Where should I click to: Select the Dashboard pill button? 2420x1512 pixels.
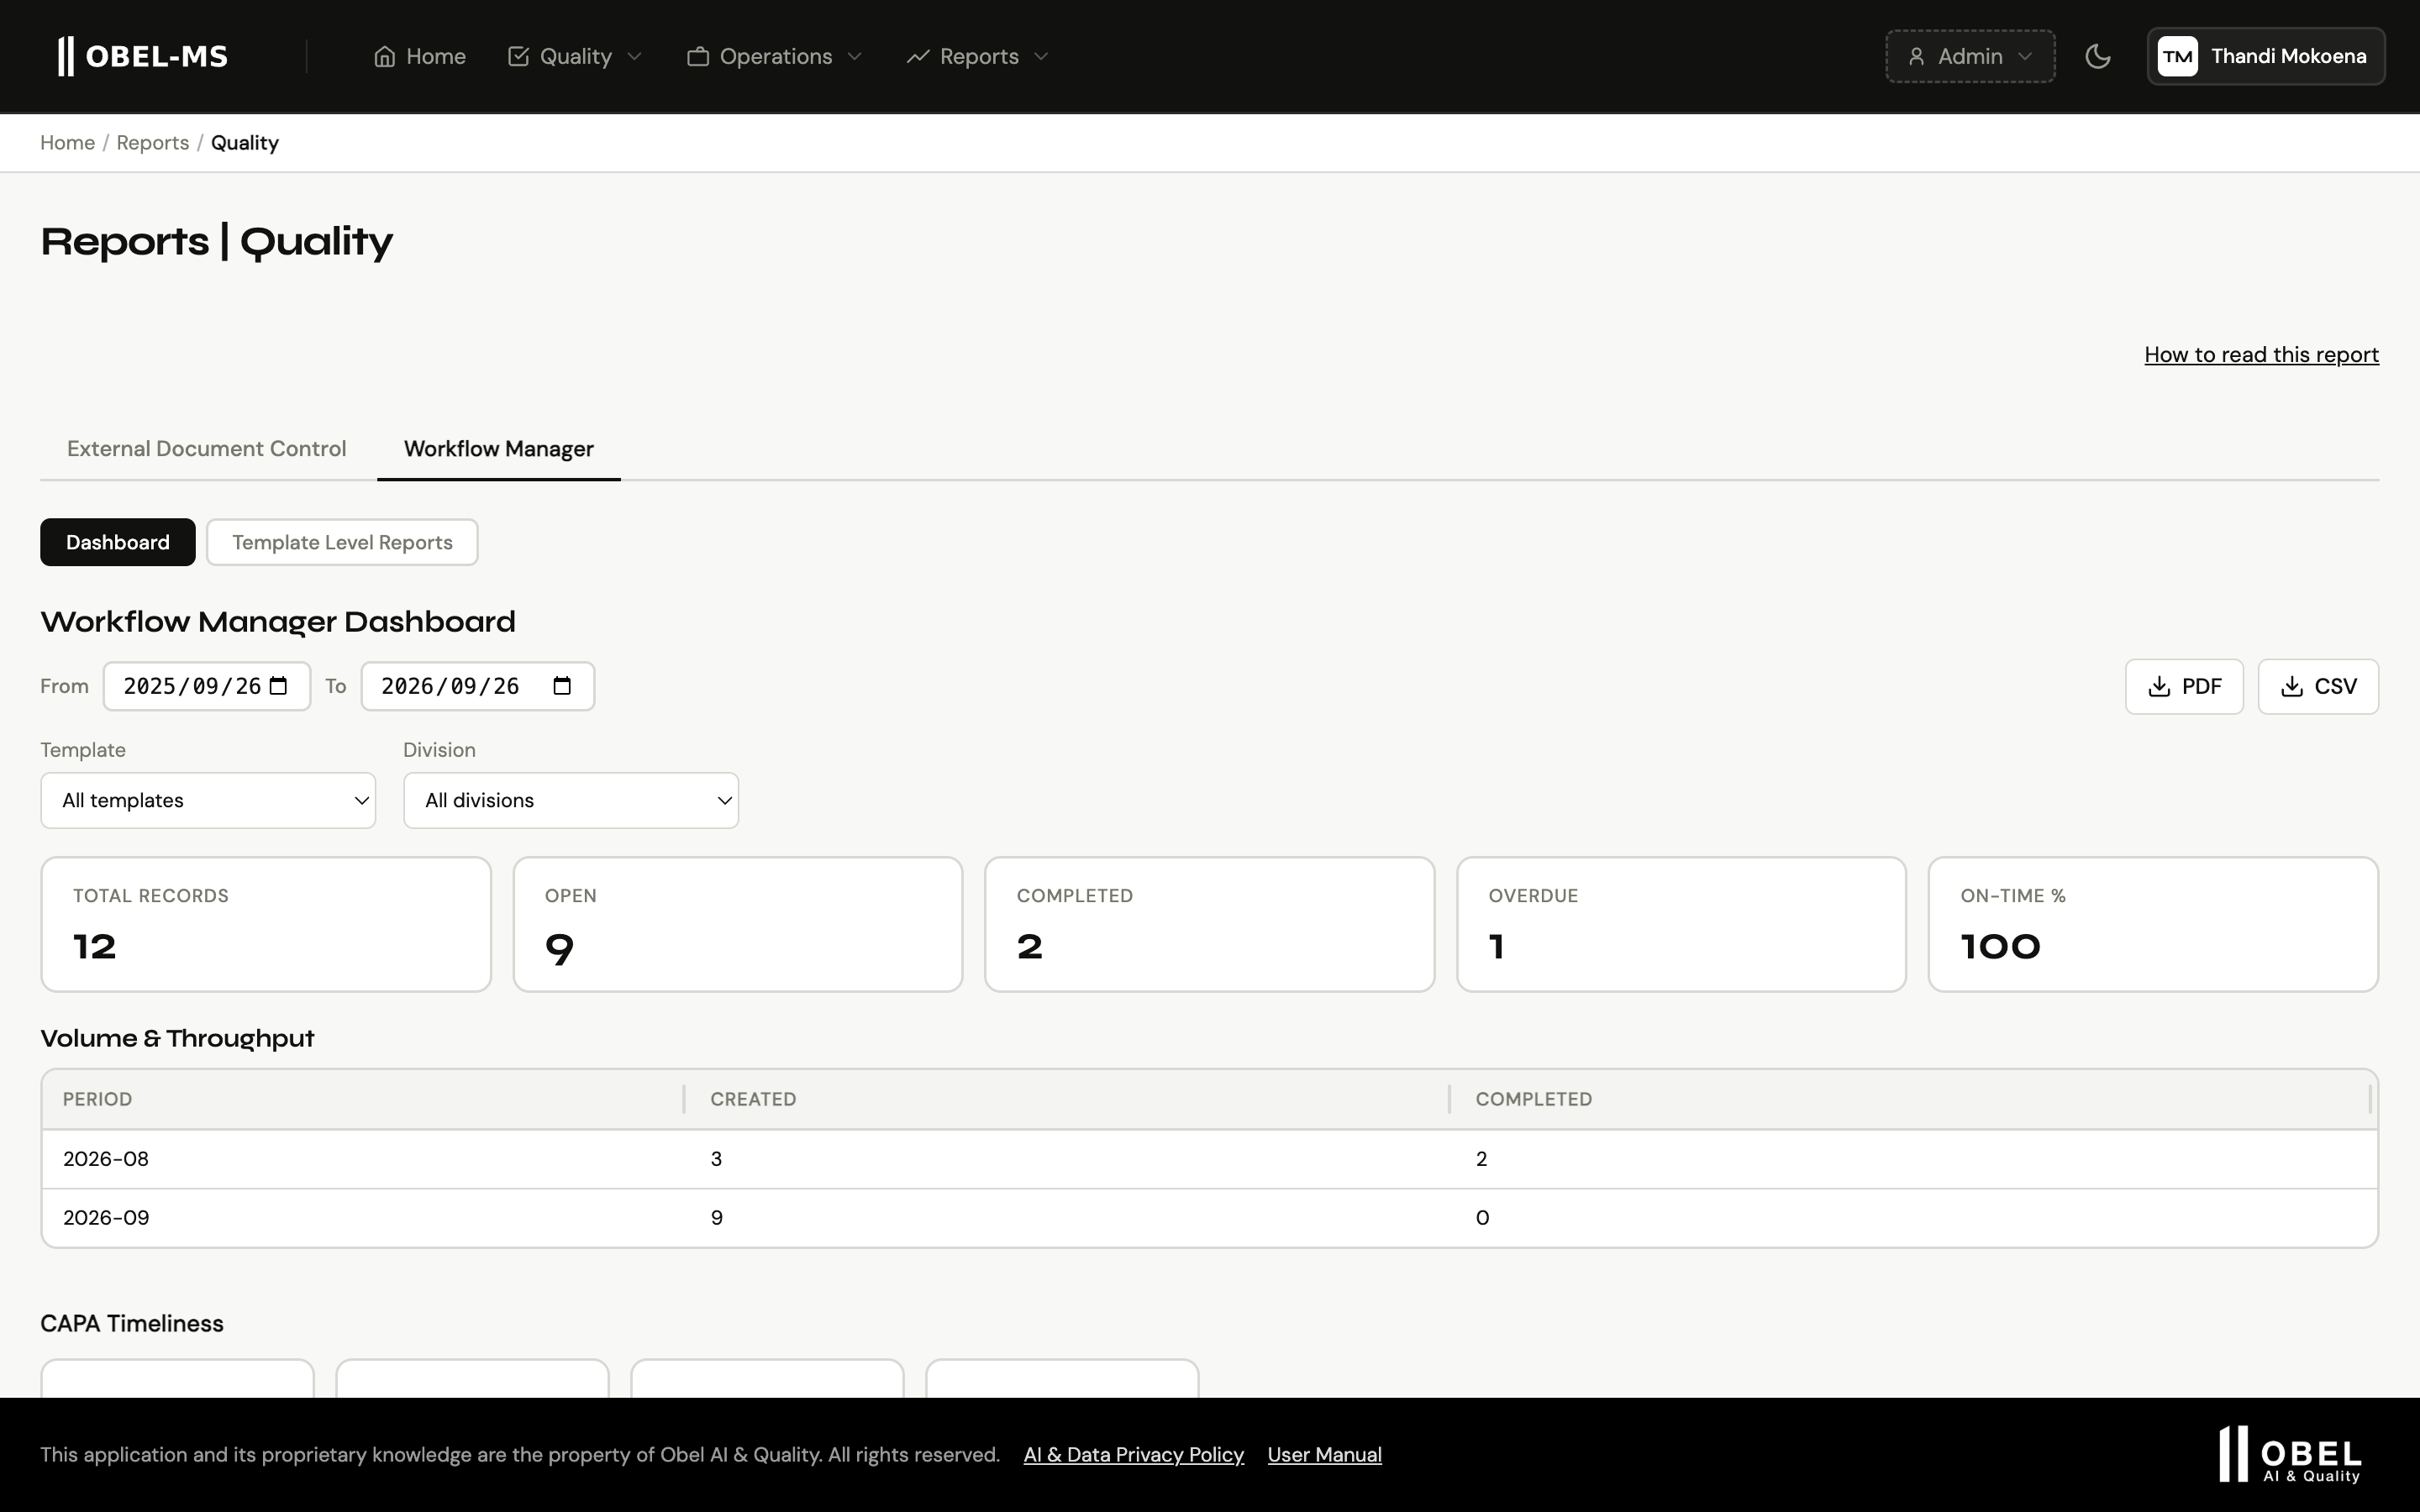point(118,542)
